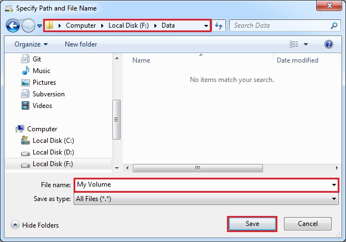Select the Music library icon
Screen dimensions: 346x242
(x=25, y=71)
